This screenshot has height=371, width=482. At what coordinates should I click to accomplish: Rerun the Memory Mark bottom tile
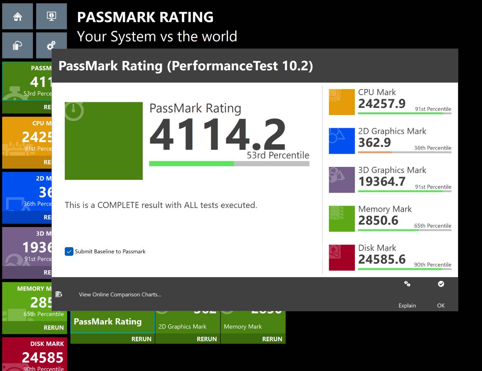272,339
